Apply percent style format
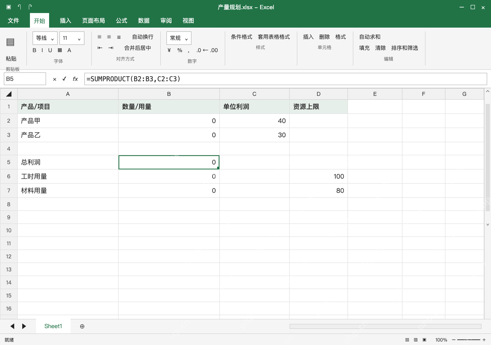491x345 pixels. [x=180, y=50]
